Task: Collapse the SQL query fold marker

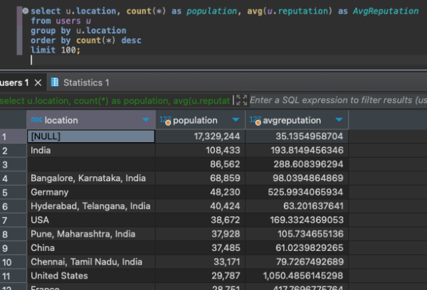Action: (25, 11)
